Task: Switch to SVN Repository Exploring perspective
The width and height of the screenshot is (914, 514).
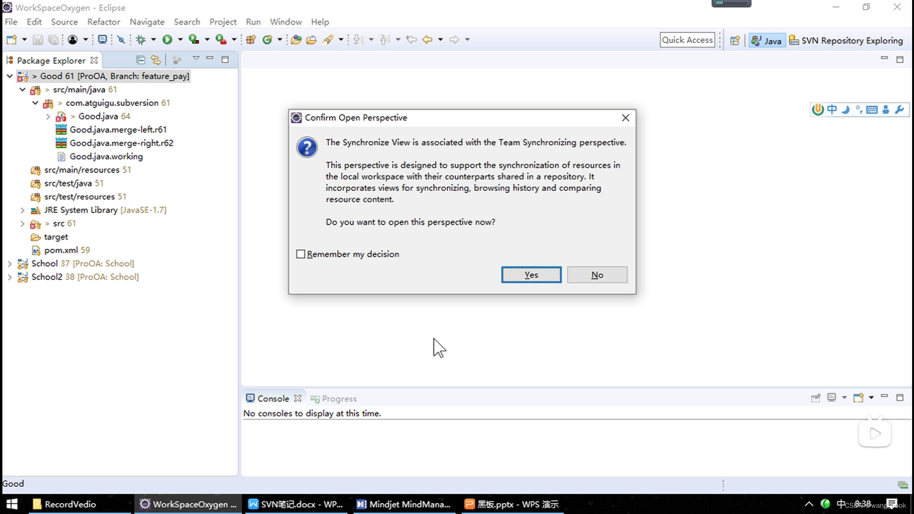Action: [846, 40]
